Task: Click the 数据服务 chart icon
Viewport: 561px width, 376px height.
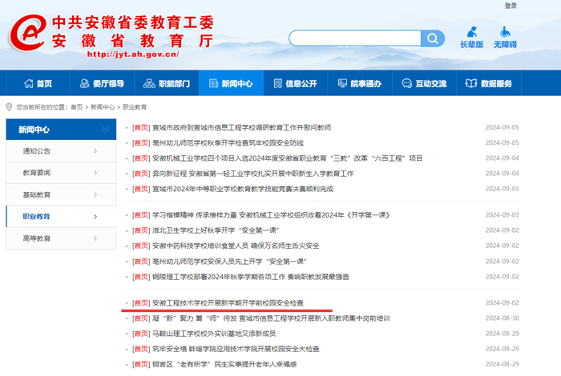Action: 470,84
